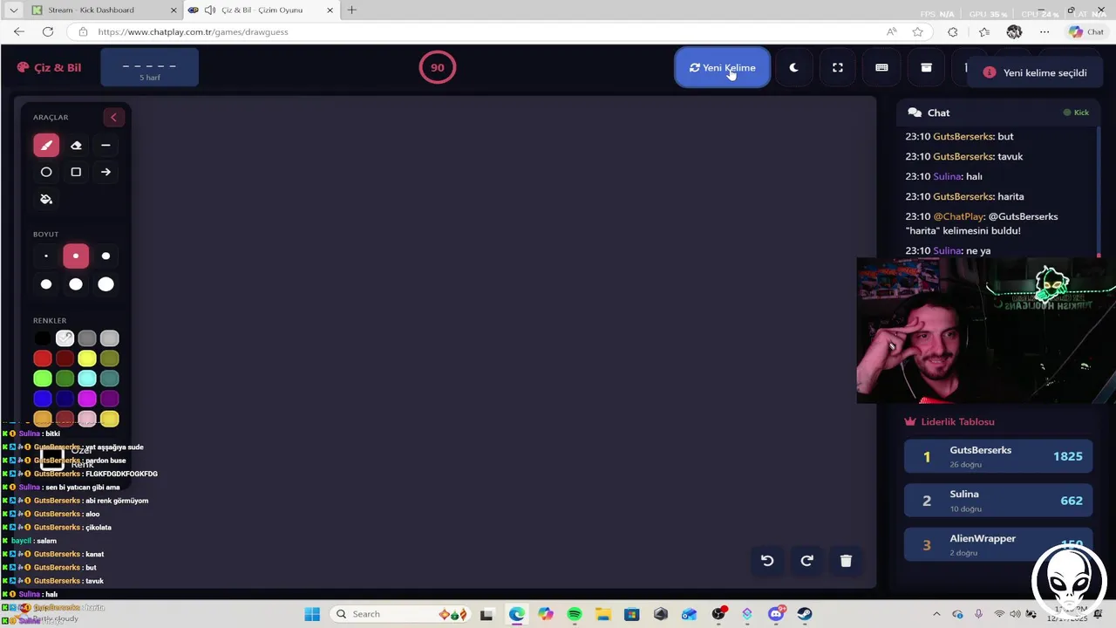
Task: Pick the black color swatch
Action: click(43, 338)
